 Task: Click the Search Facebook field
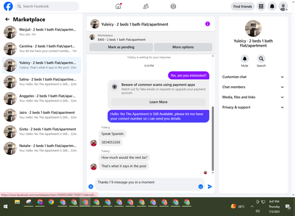[47, 6]
